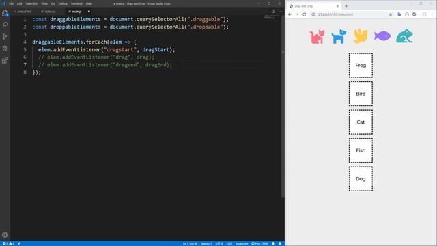The width and height of the screenshot is (437, 246).
Task: Click the site info icon in address bar
Action: [x=313, y=14]
